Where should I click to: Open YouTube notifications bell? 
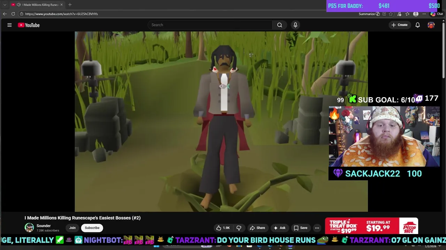coord(417,25)
